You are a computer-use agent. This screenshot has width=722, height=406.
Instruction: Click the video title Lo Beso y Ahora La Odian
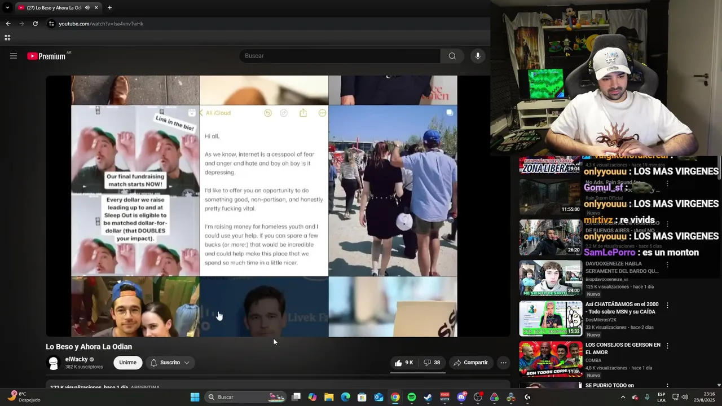click(x=89, y=347)
